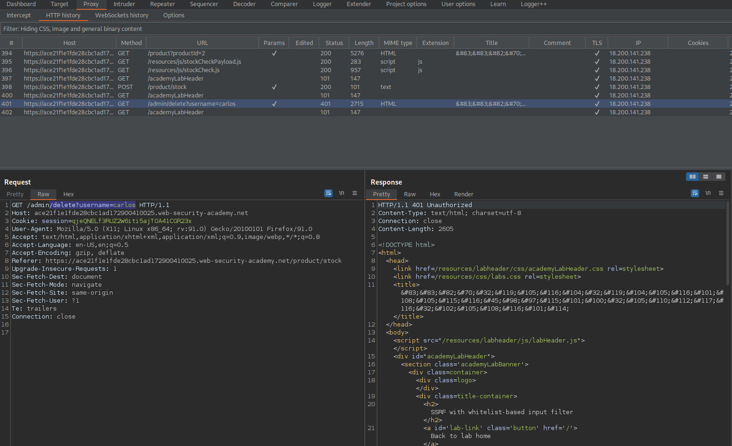Image resolution: width=732 pixels, height=446 pixels.
Task: Open the Extender tab
Action: point(359,4)
